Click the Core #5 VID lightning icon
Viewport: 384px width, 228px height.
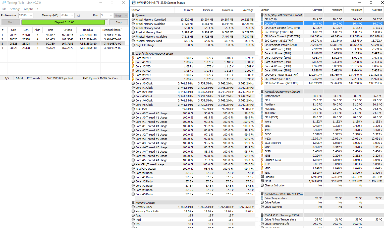pyautogui.click(x=133, y=79)
